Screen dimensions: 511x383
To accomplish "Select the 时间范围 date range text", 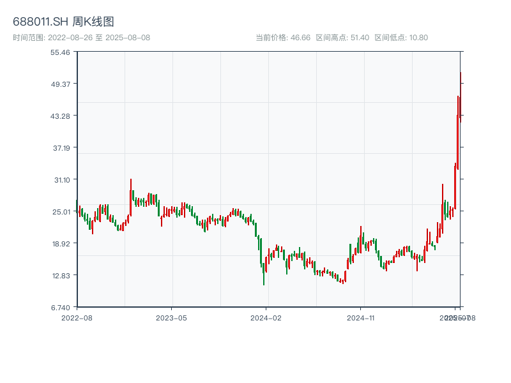I will click(x=81, y=38).
